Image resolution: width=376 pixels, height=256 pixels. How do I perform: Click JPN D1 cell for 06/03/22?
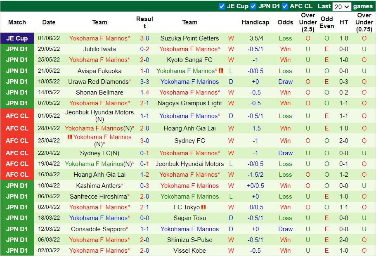point(17,239)
